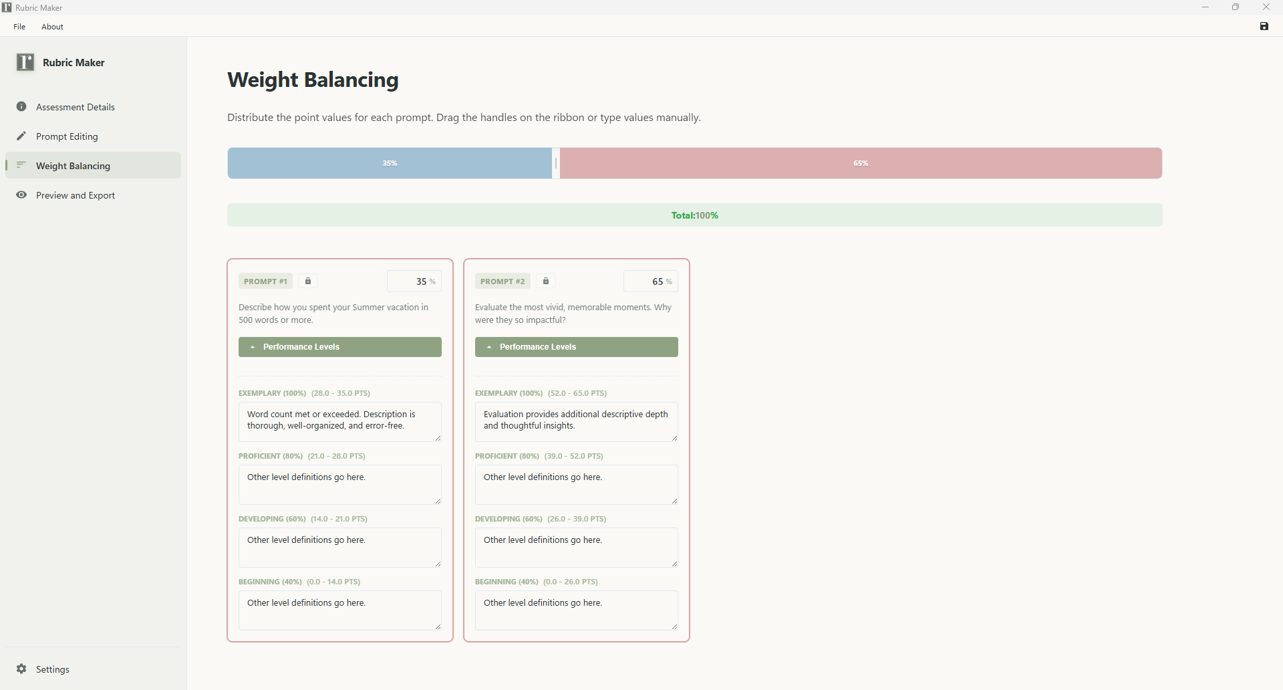Screen dimensions: 1283x690
Task: Click Prompt #2 Exemplary description box
Action: click(577, 422)
